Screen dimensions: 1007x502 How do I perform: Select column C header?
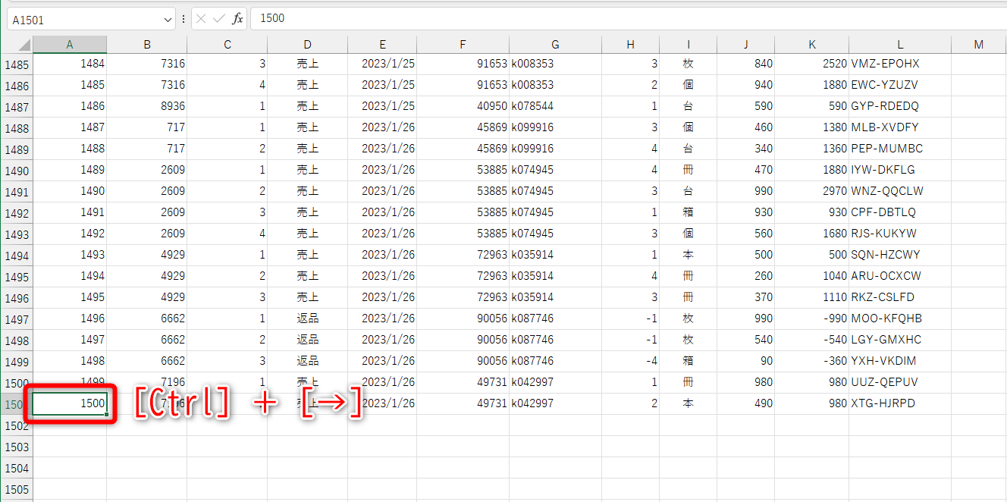click(x=227, y=45)
